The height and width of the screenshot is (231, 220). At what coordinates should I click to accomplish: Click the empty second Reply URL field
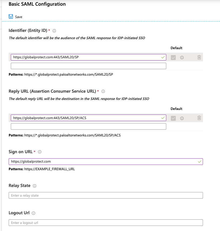[x=88, y=126]
